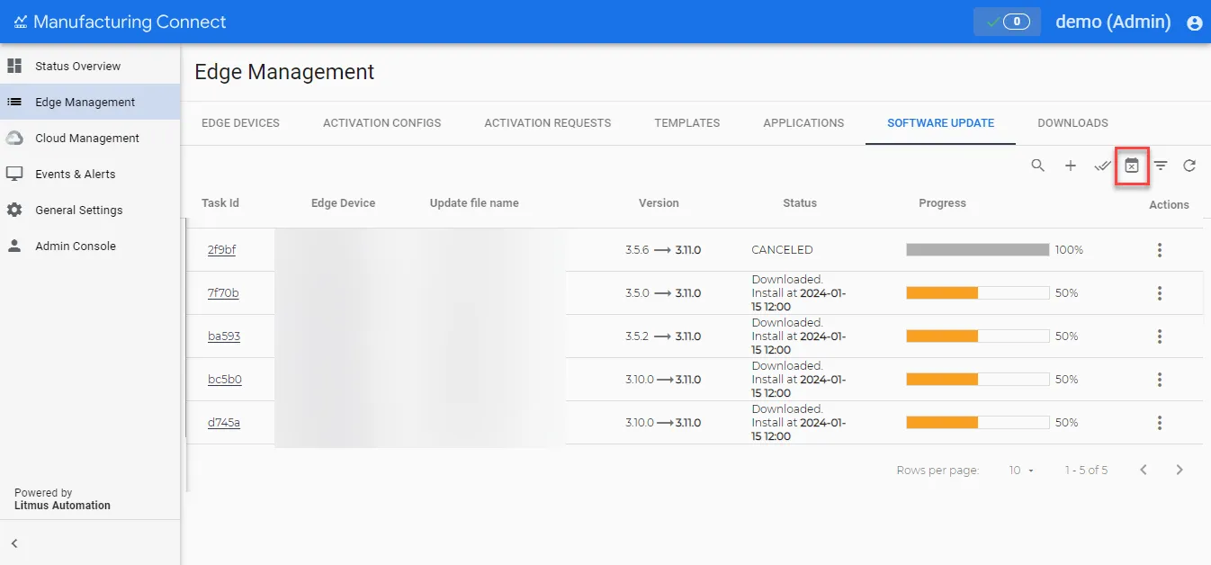Open the rows per page dropdown
1211x565 pixels.
pos(1021,471)
